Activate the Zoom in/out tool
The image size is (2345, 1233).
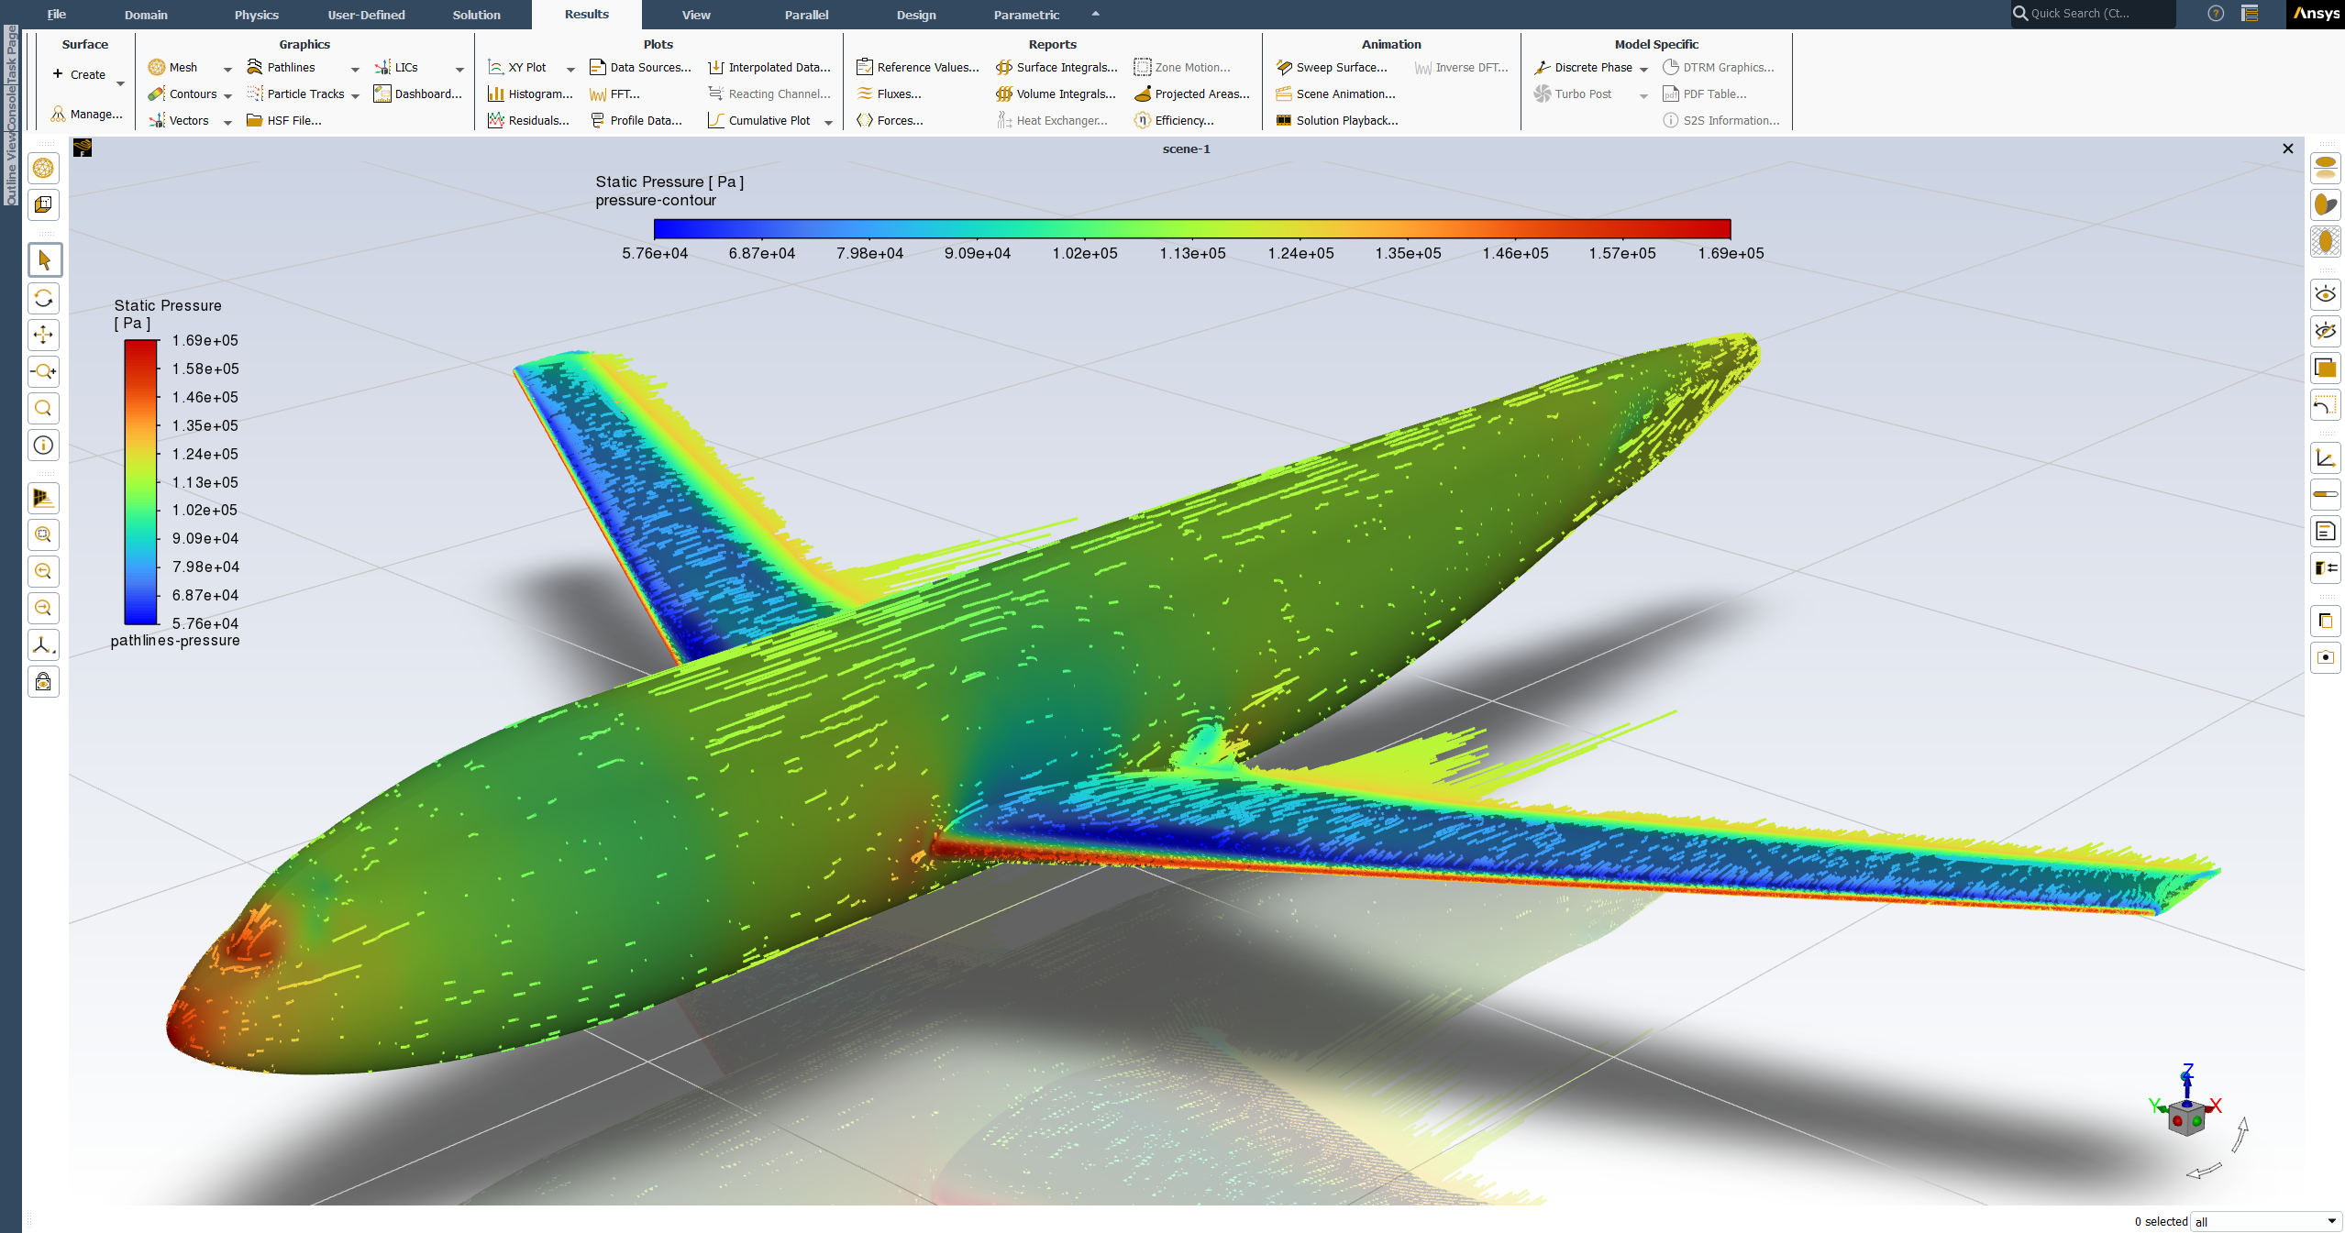pyautogui.click(x=43, y=371)
